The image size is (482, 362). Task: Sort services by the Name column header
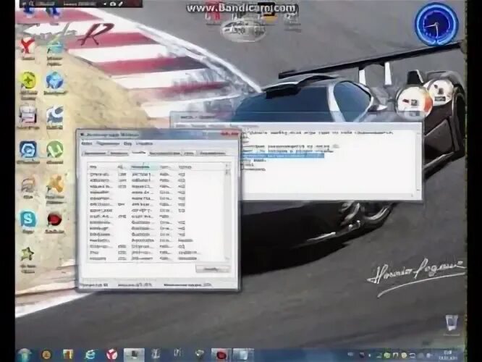[102, 167]
